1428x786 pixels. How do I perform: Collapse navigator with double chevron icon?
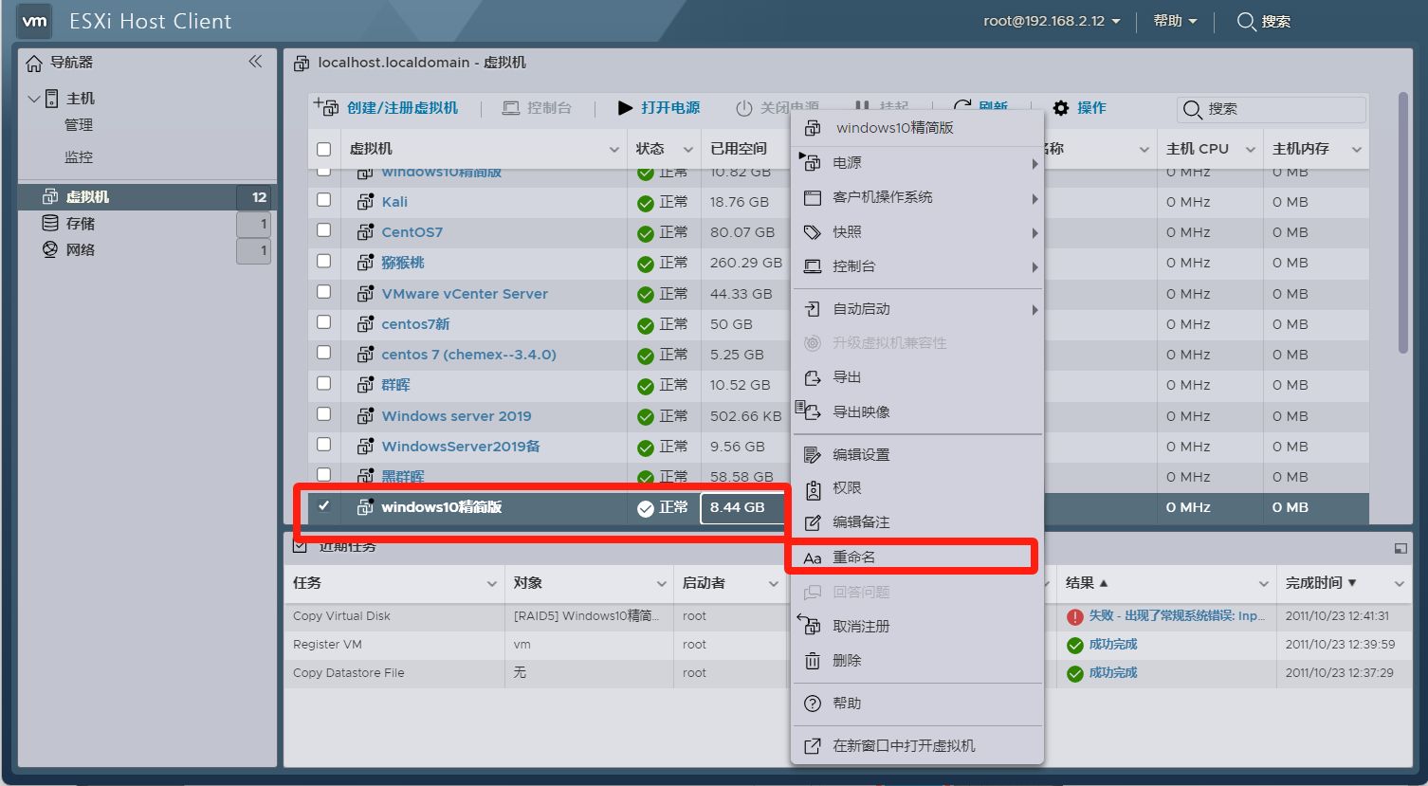(x=255, y=62)
